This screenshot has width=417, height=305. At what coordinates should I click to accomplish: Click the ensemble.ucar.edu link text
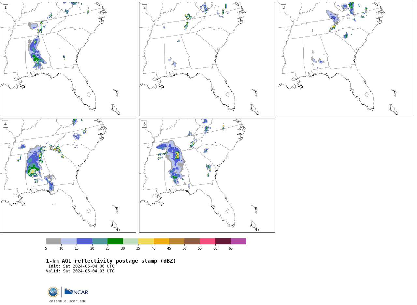click(x=68, y=301)
